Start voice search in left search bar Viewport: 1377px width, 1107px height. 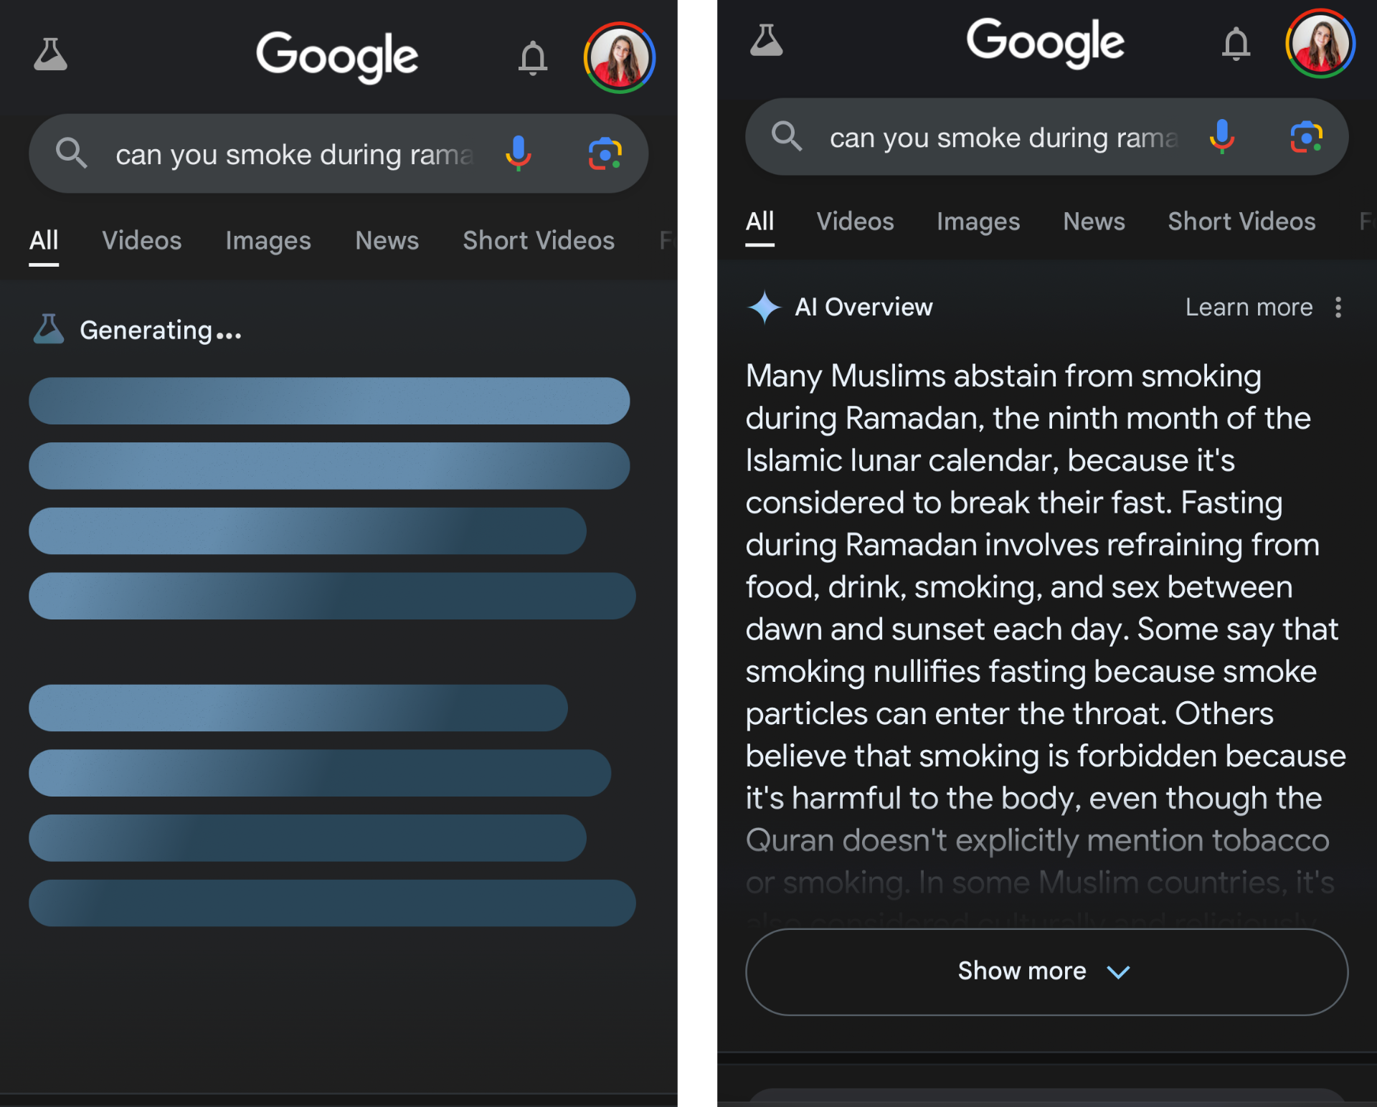coord(518,153)
